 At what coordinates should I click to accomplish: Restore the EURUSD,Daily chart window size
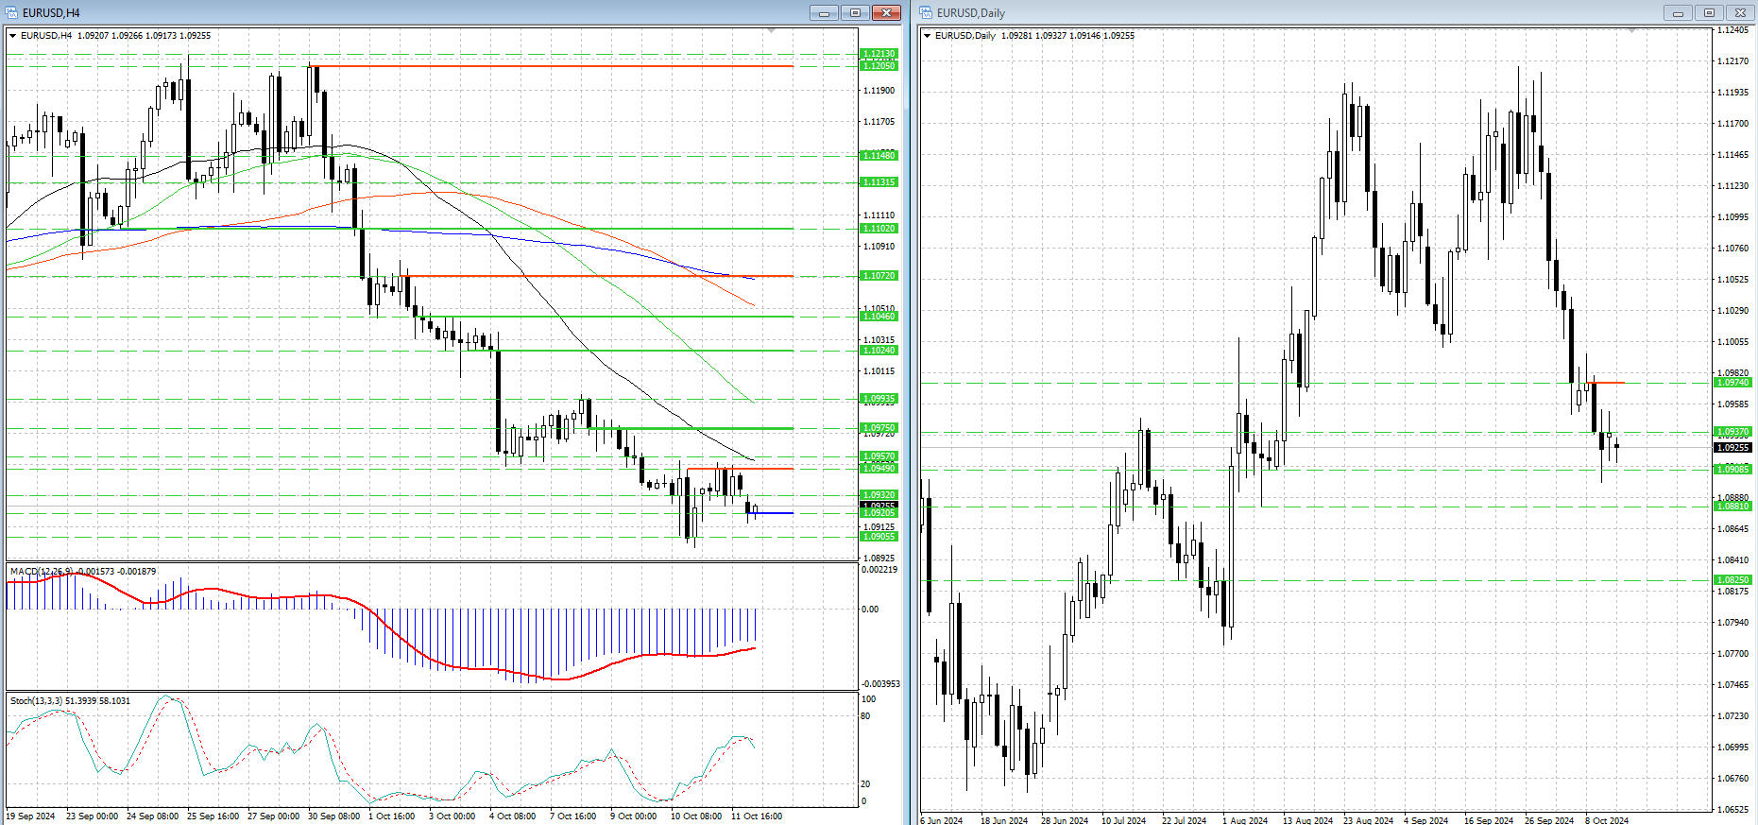pyautogui.click(x=1709, y=12)
